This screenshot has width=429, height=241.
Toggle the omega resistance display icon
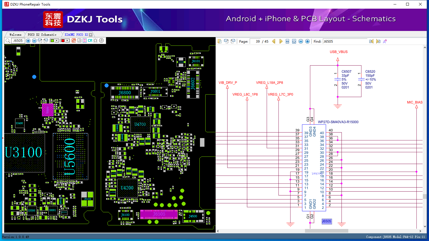pos(96,41)
